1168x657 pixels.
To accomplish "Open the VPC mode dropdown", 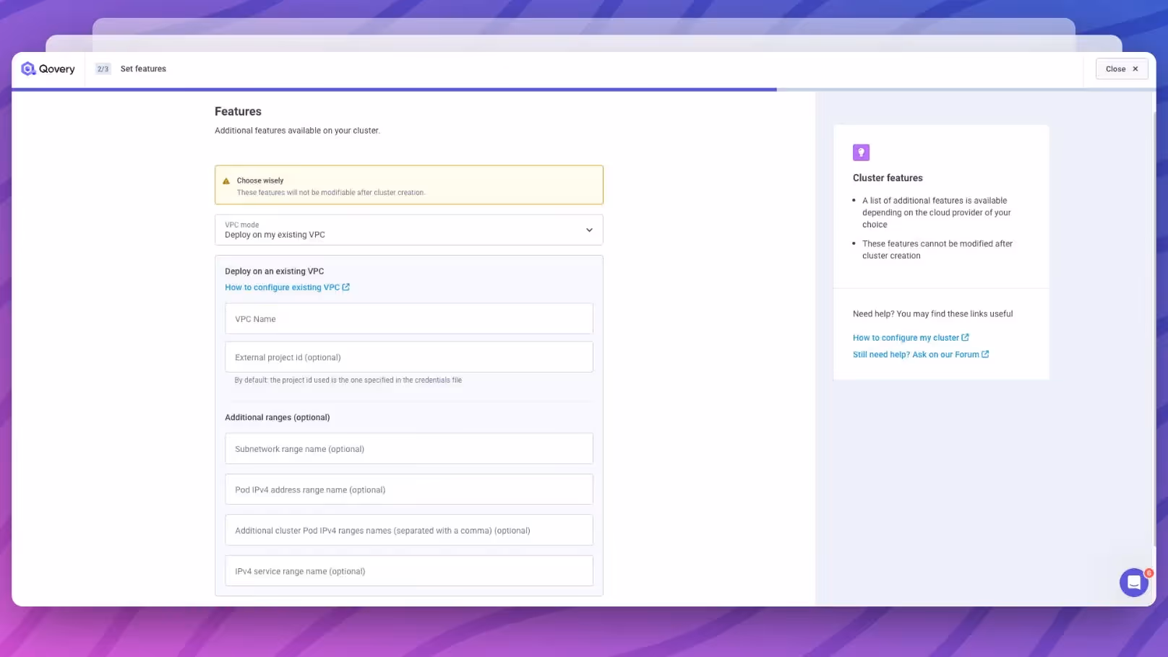I will click(408, 230).
